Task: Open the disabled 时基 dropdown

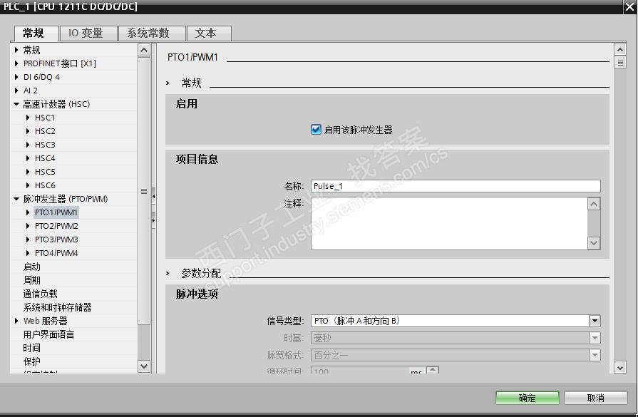Action: pyautogui.click(x=595, y=338)
